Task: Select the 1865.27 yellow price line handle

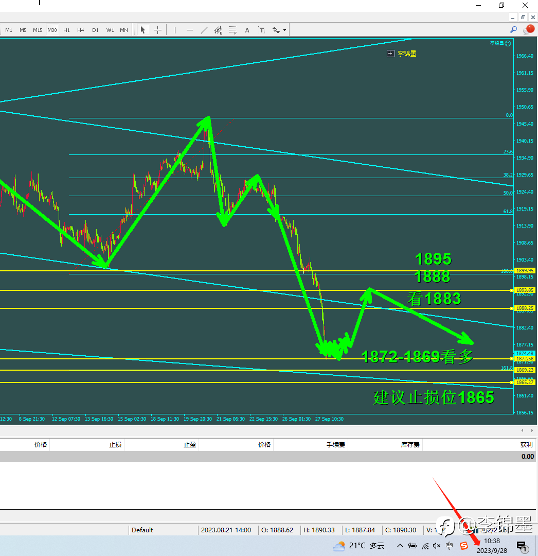Action: (511, 383)
